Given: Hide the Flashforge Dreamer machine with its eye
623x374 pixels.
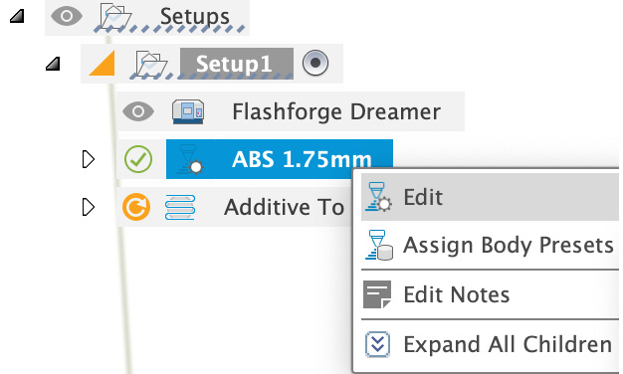Looking at the screenshot, I should coord(138,111).
